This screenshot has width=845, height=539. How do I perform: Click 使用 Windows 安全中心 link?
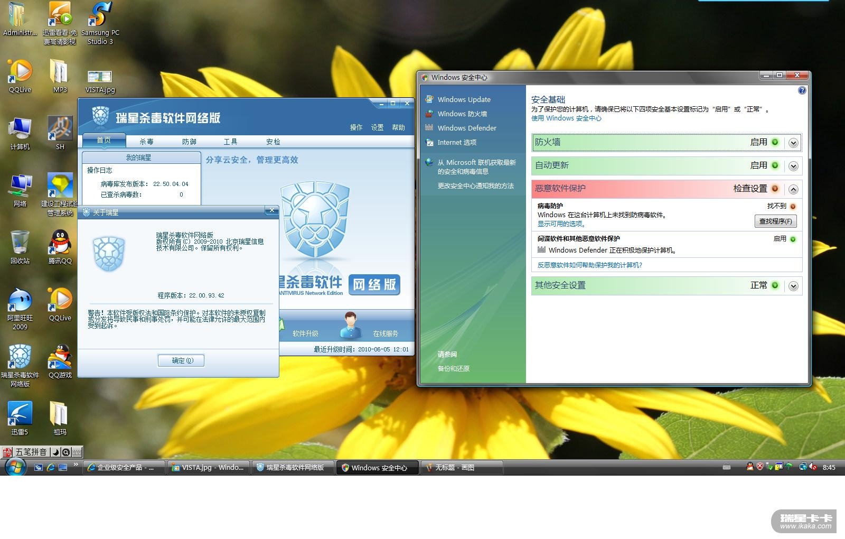tap(566, 118)
